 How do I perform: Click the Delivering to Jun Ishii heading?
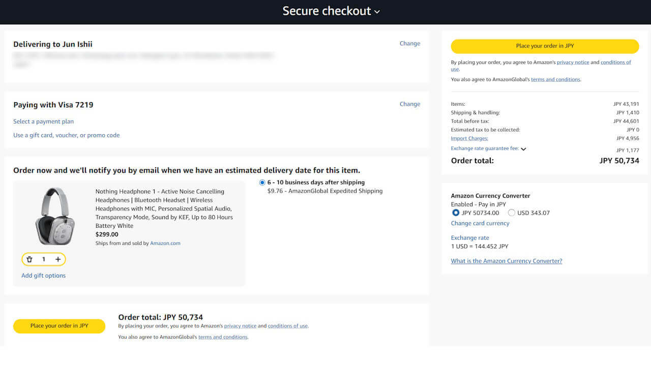click(x=53, y=44)
